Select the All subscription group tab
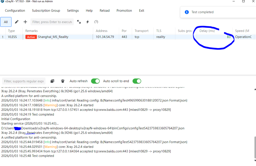 6,22
